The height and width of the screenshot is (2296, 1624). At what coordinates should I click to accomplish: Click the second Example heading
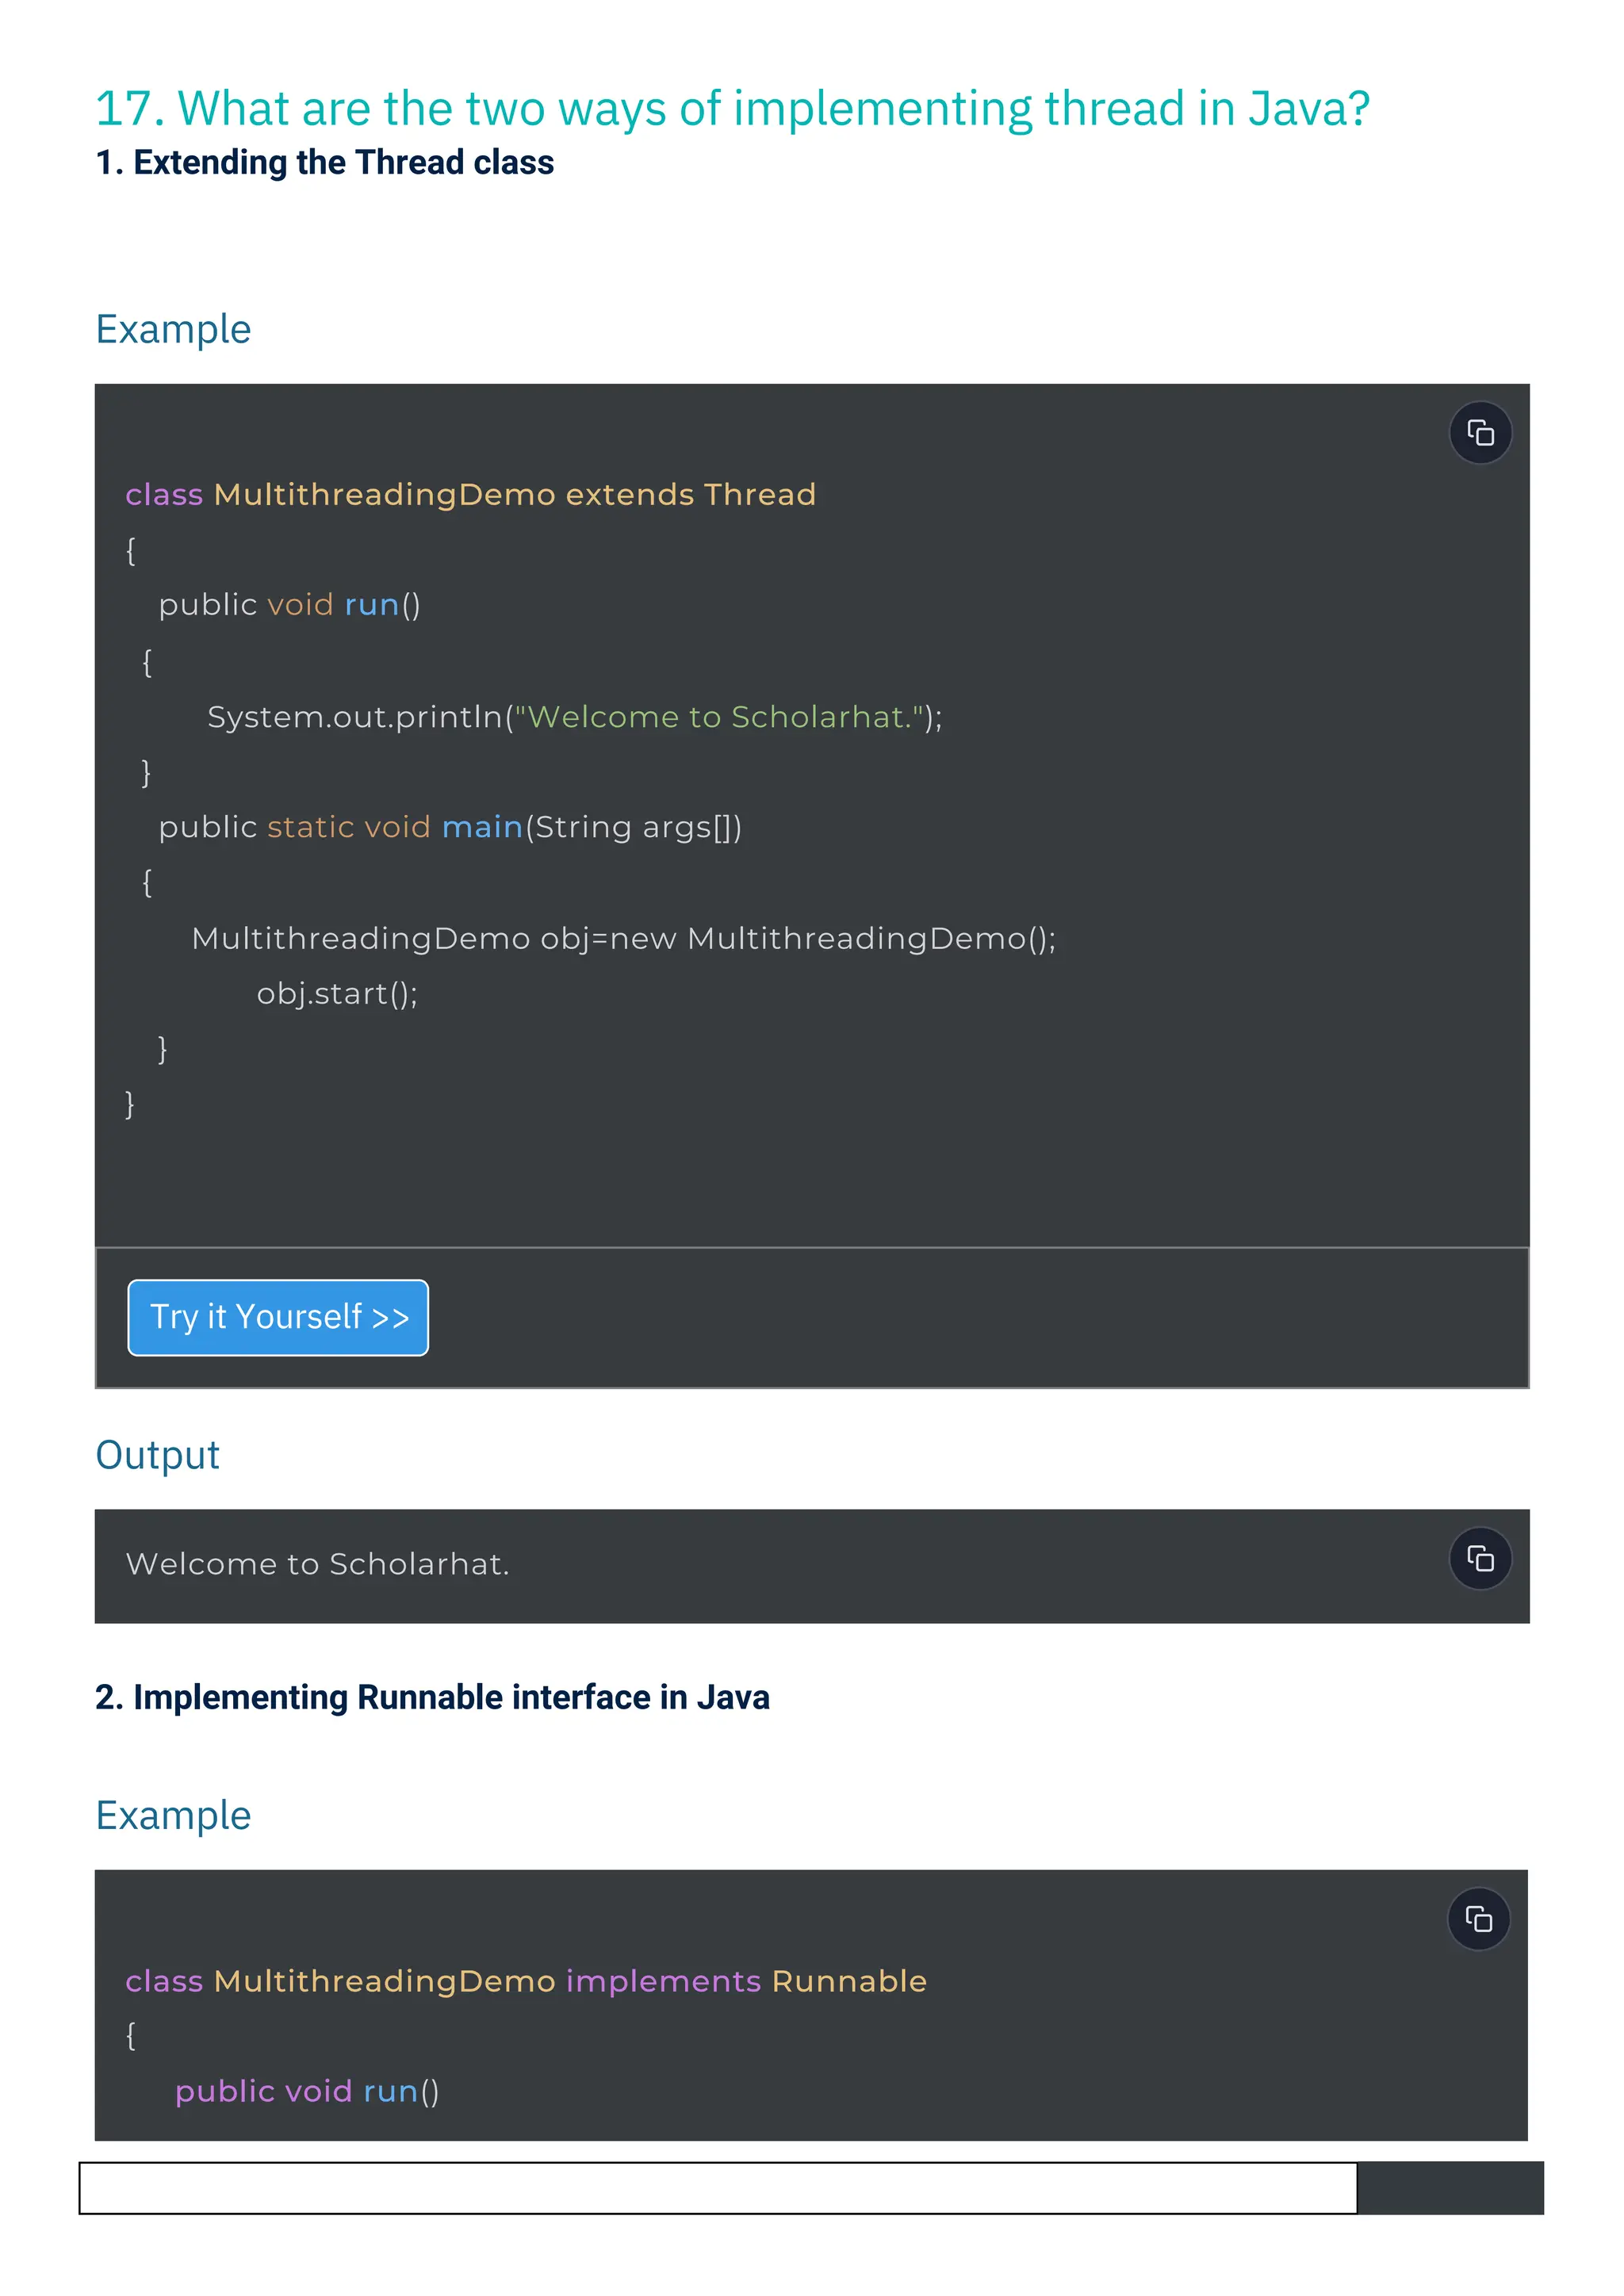tap(173, 1815)
